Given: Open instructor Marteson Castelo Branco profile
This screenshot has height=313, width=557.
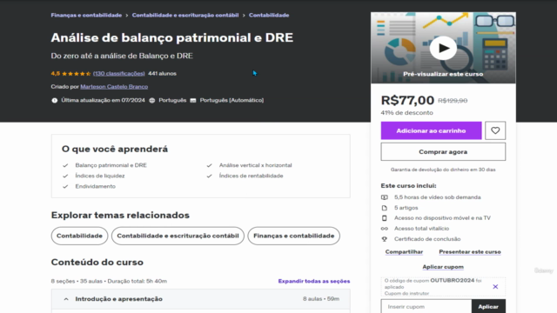Looking at the screenshot, I should click(x=114, y=87).
